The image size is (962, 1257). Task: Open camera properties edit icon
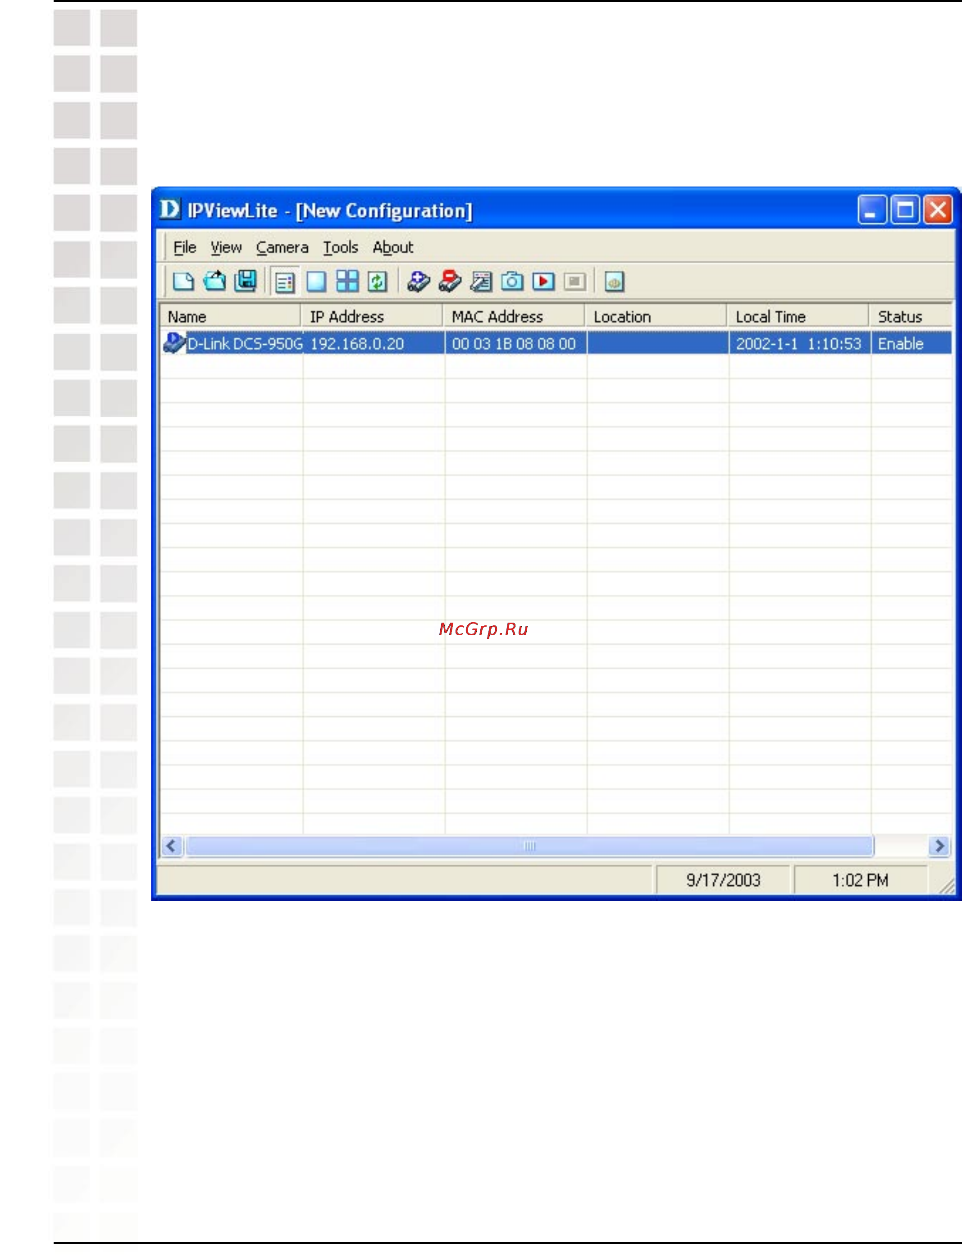coord(481,282)
